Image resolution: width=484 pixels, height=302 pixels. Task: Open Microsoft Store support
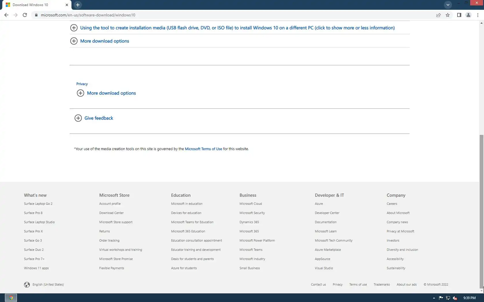[116, 222]
